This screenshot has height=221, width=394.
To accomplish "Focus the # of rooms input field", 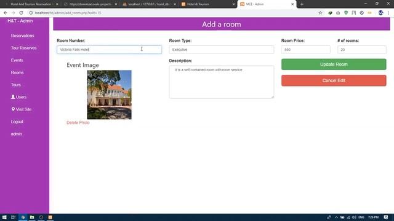I will pyautogui.click(x=362, y=50).
